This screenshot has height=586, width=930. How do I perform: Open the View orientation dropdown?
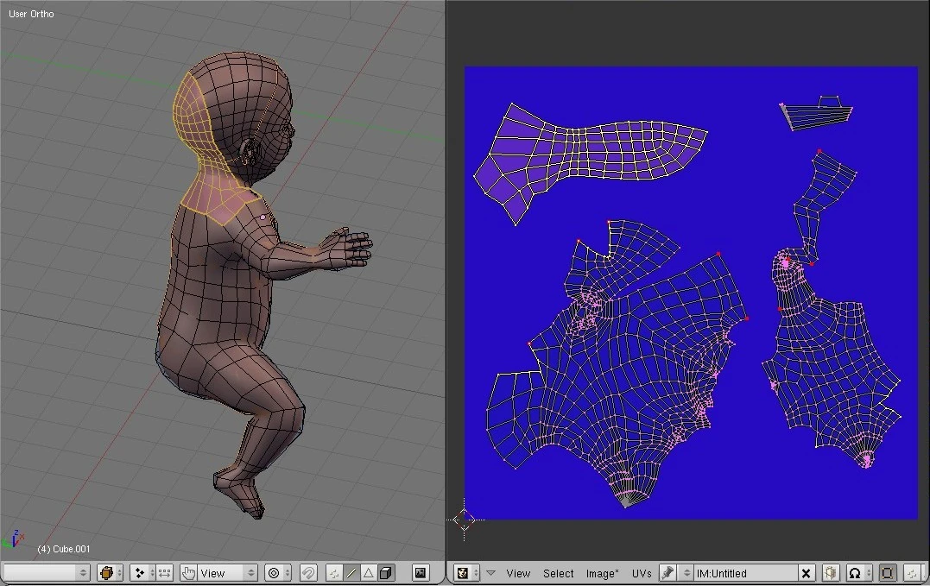tap(228, 573)
